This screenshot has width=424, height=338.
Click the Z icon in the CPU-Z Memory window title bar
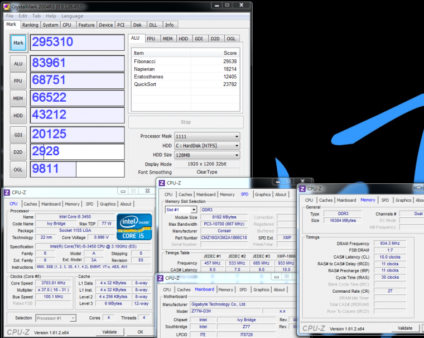(303, 189)
